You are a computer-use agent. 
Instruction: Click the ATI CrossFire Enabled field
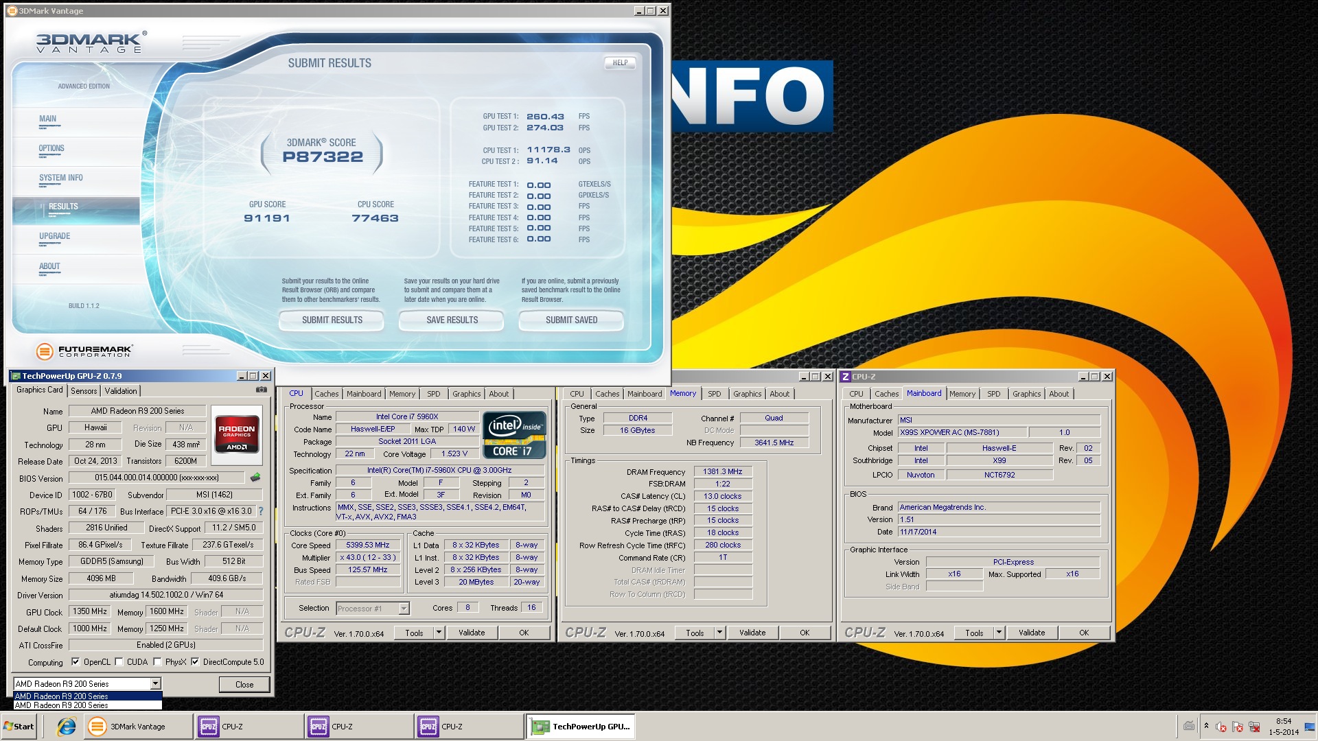pyautogui.click(x=166, y=645)
